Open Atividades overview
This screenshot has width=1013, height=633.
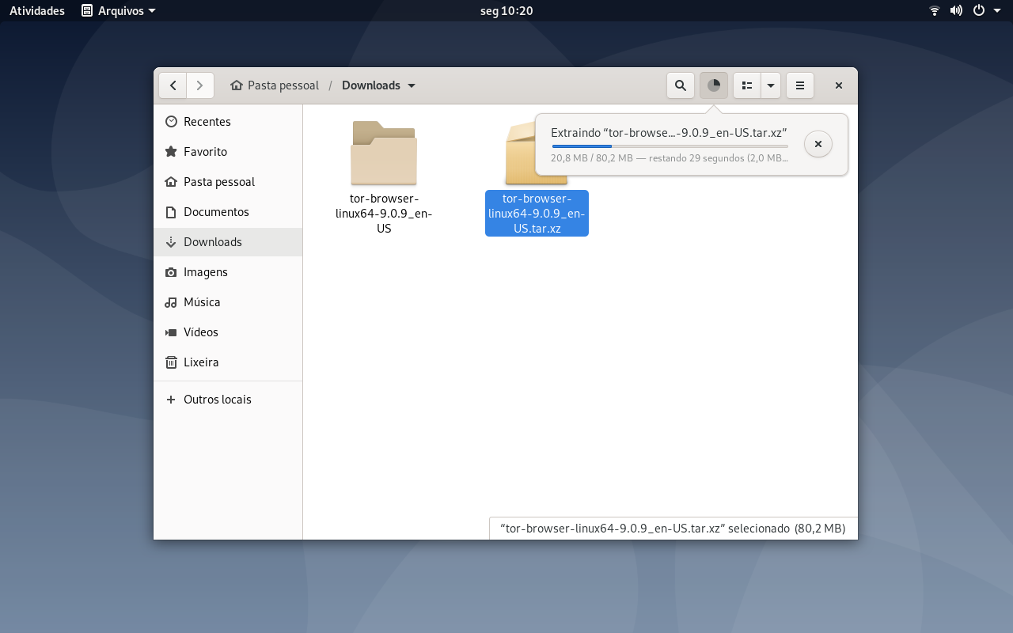(x=37, y=11)
